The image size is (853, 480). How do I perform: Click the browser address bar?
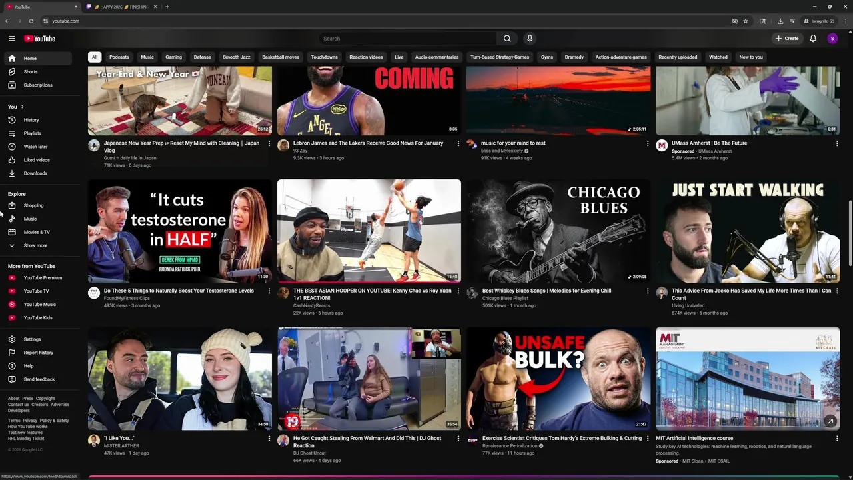point(387,21)
